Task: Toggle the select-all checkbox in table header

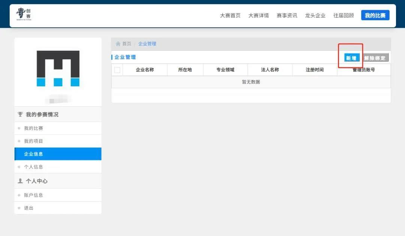Action: [117, 70]
